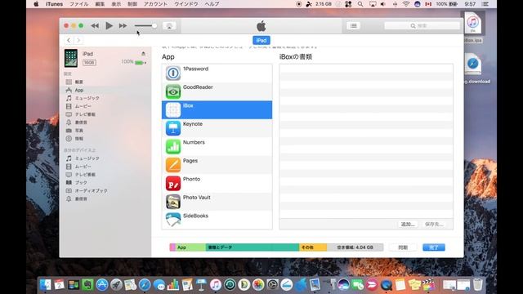Select Numbers in the App list

point(217,147)
